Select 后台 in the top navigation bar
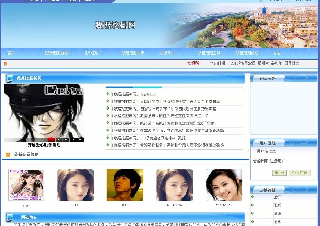This screenshot has height=226, width=320. coord(277,53)
